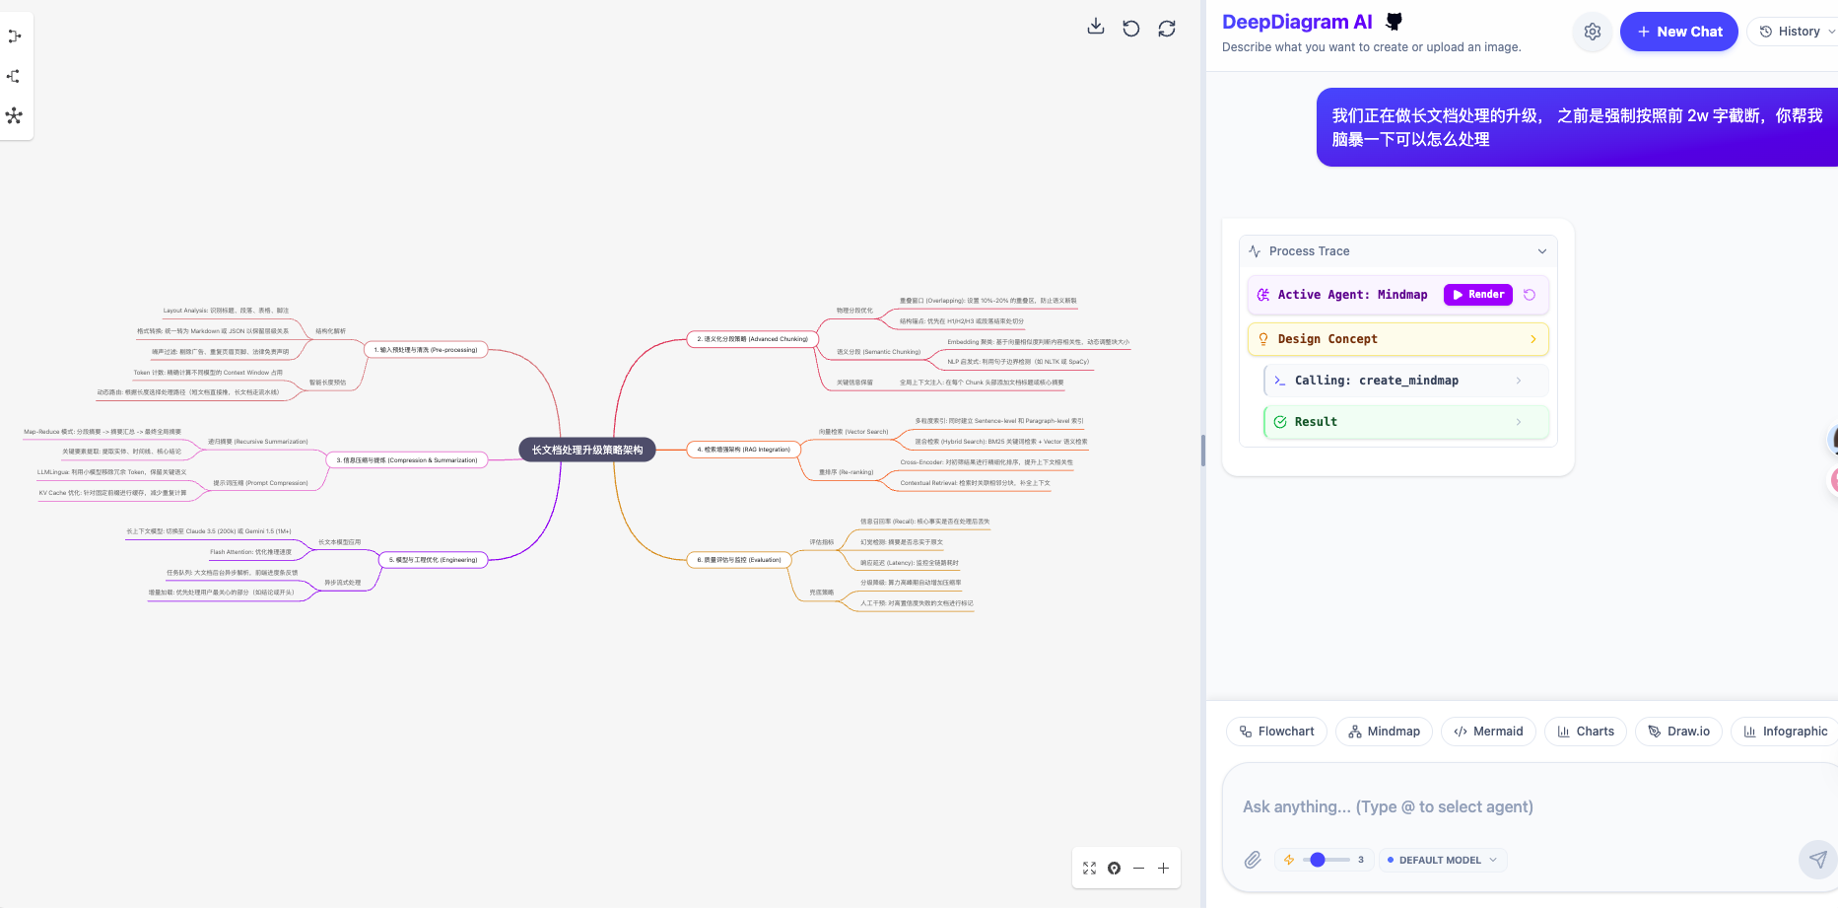Viewport: 1838px width, 908px height.
Task: Attach a file with the paperclip icon
Action: 1253,860
